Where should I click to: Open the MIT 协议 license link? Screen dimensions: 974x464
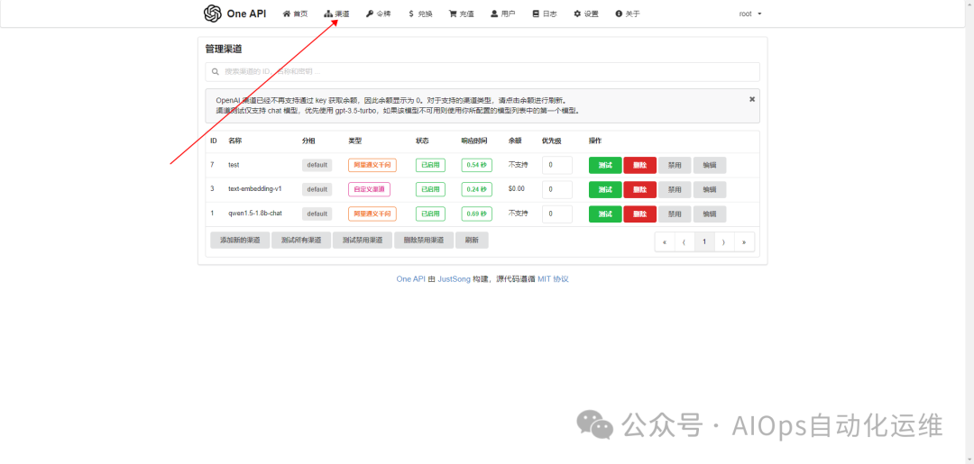pos(553,279)
